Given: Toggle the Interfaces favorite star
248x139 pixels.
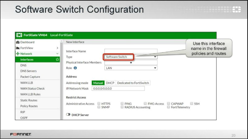Looking at the screenshot, I should (x=57, y=59).
